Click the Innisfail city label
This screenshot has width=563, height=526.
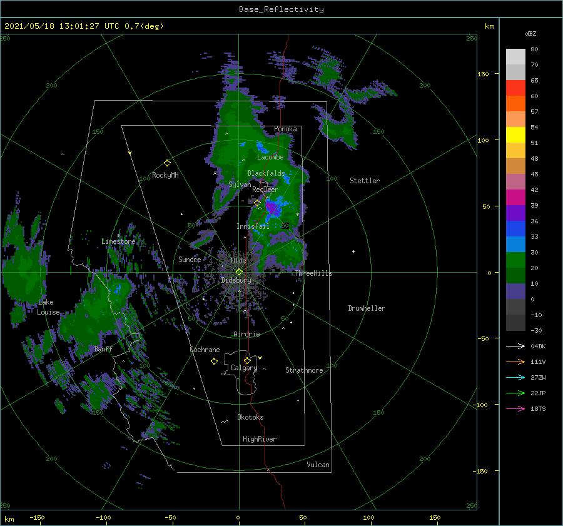(x=253, y=226)
